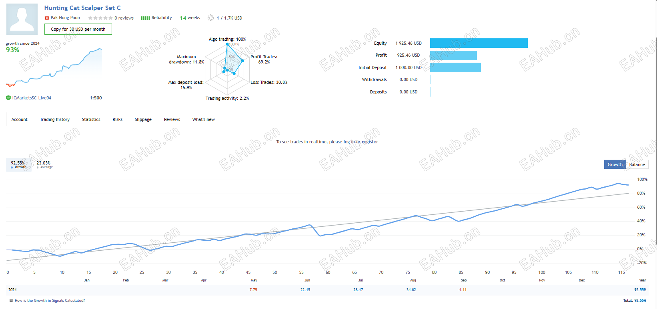Toggle the 23.03% Average series

44,164
